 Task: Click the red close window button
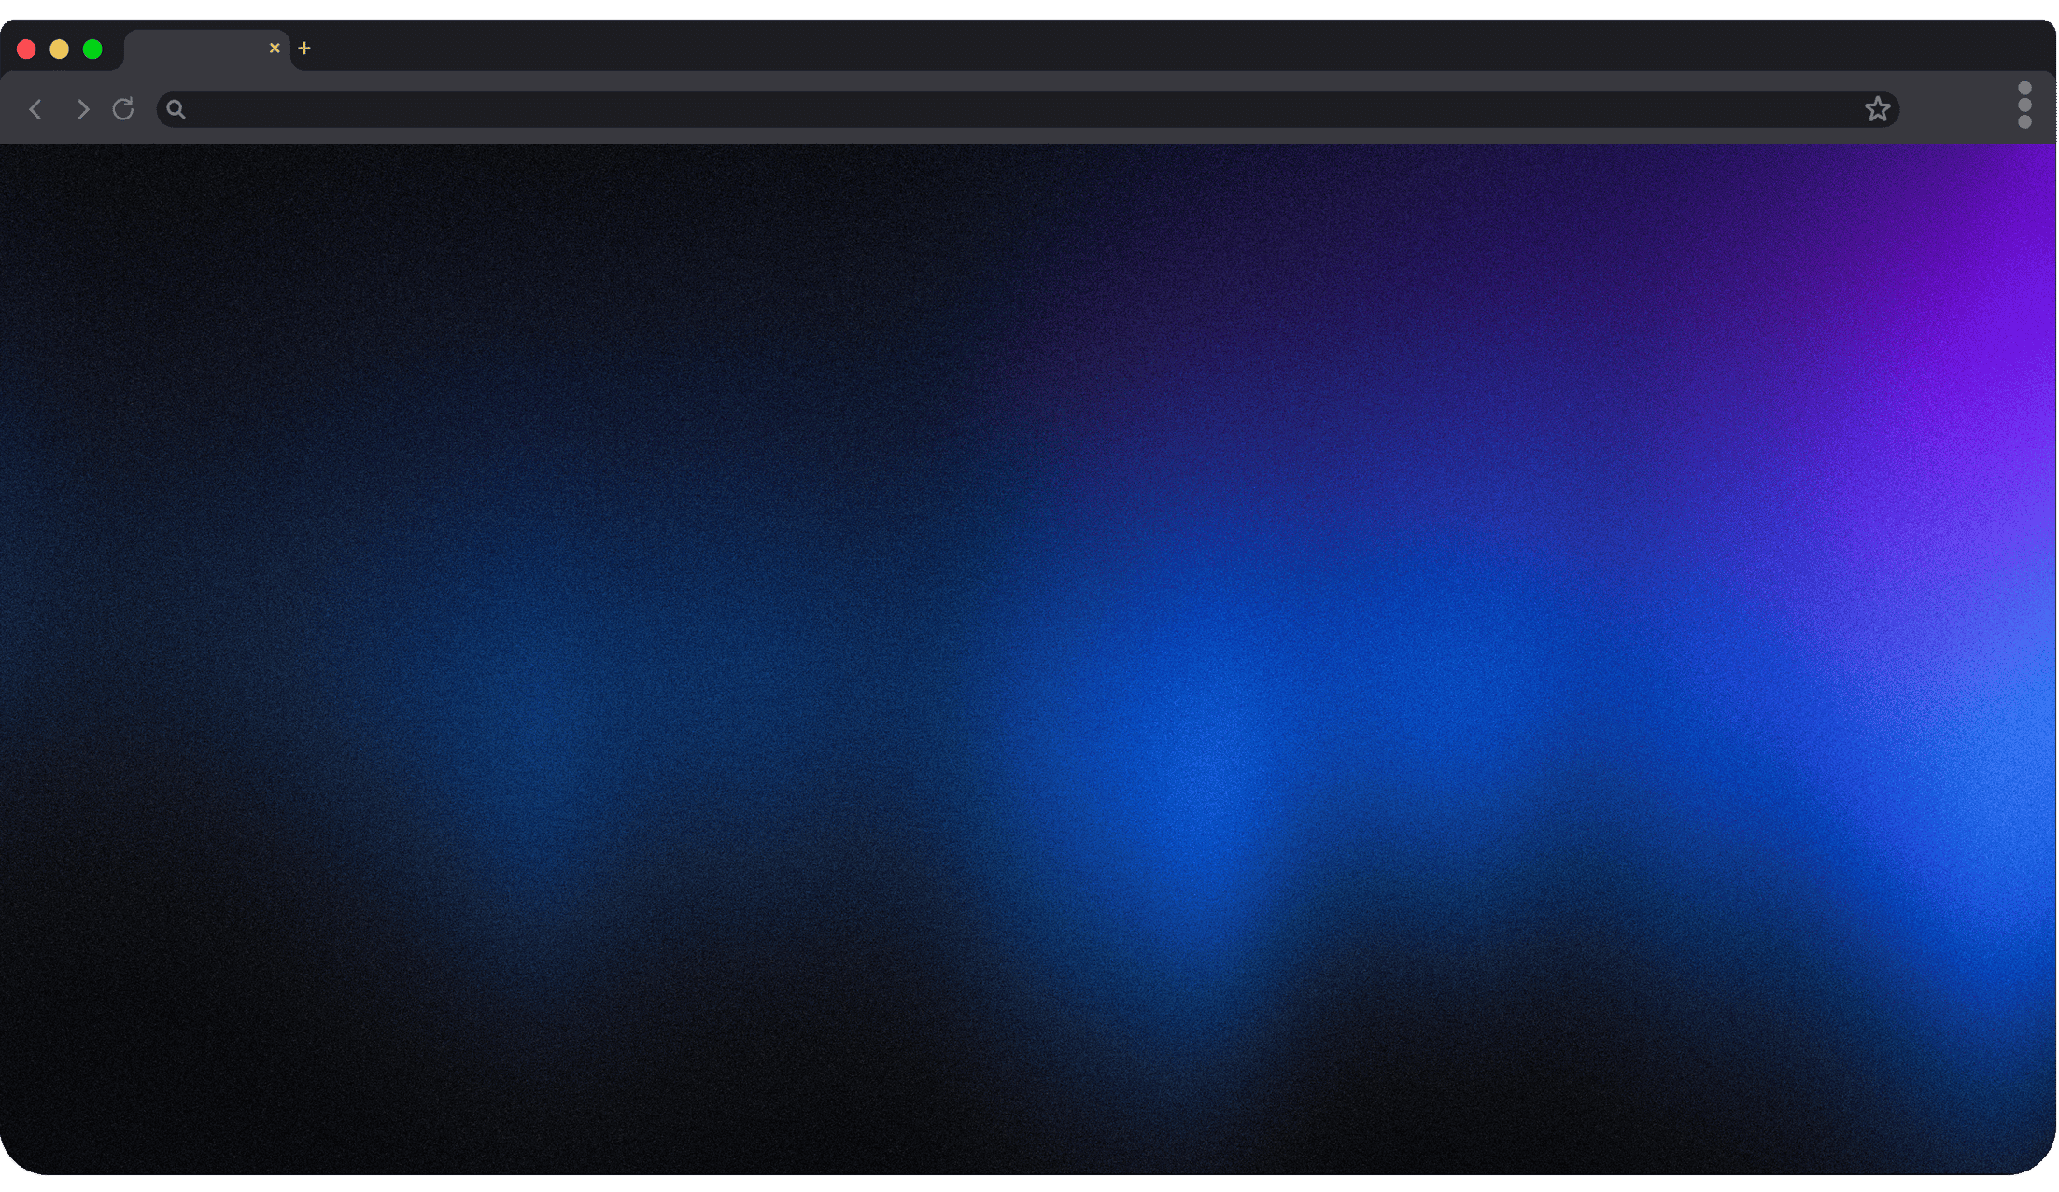point(26,49)
